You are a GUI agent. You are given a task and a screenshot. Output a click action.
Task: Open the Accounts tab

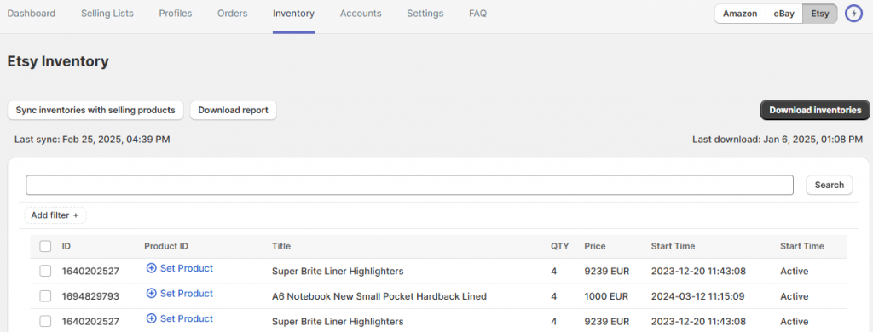point(361,14)
